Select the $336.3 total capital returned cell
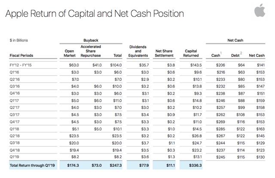The width and height of the screenshot is (275, 178). [192, 166]
